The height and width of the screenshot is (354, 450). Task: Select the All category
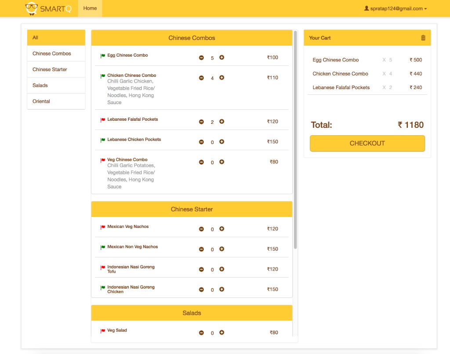click(x=56, y=38)
